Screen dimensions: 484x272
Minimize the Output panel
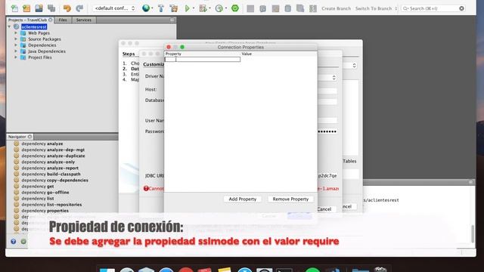[470, 182]
